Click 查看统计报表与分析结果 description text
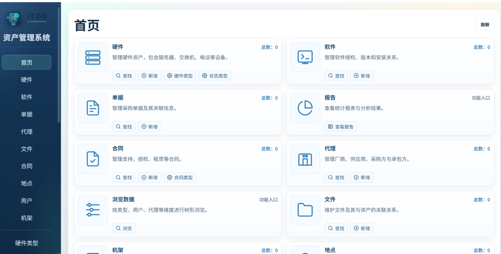This screenshot has width=501, height=254. pyautogui.click(x=354, y=108)
